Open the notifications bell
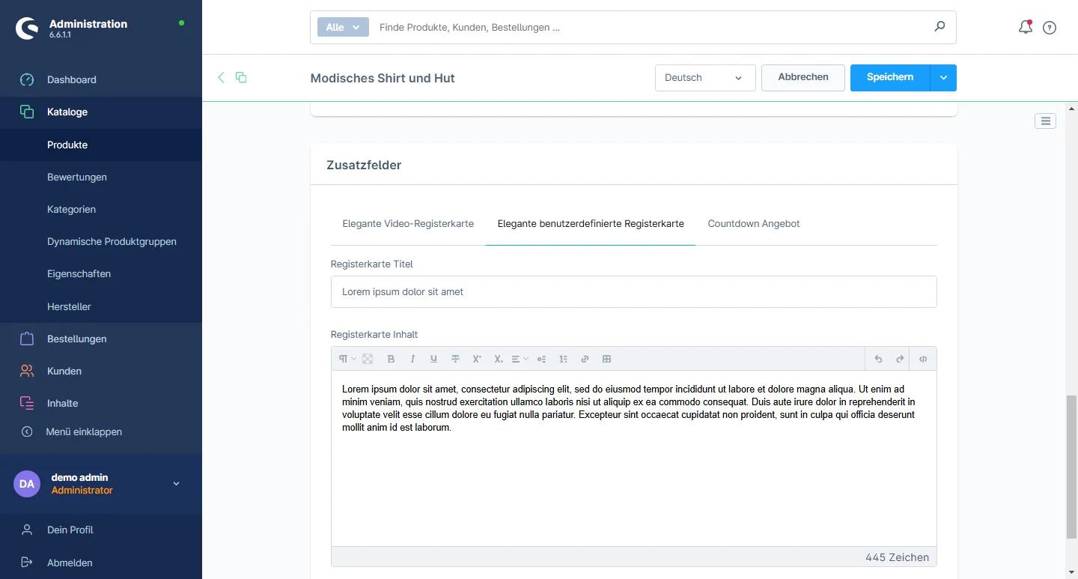This screenshot has width=1078, height=579. (1025, 28)
